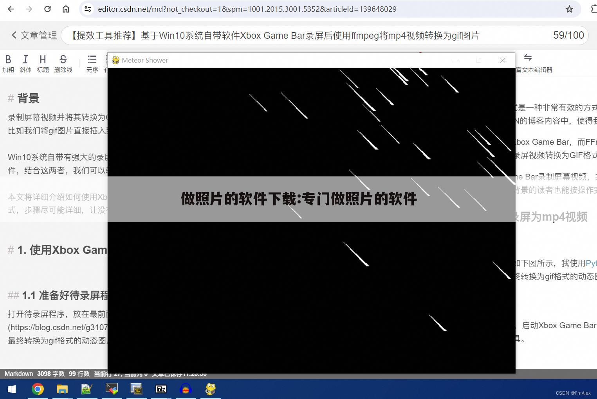Click the '1. 使用Xbox Gam' heading line

click(x=58, y=250)
